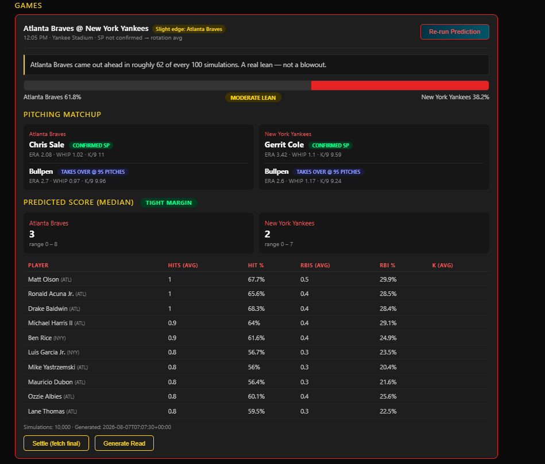This screenshot has height=464, width=545.
Task: Click the Yankees range 0 – 7 text
Action: pyautogui.click(x=279, y=244)
